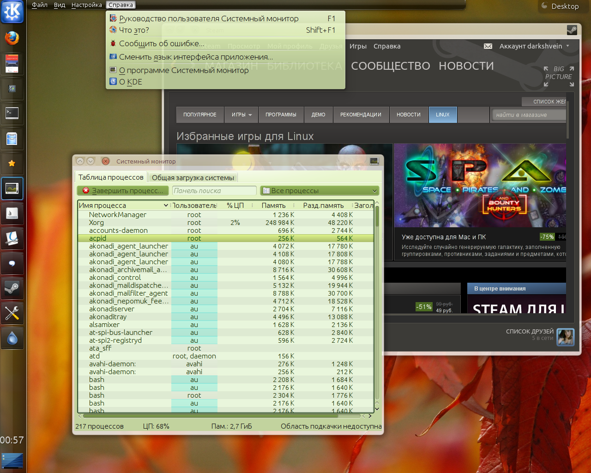Open the file manager cabinet icon in dock

[x=12, y=139]
